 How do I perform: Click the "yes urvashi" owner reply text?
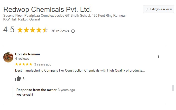tap(25, 95)
